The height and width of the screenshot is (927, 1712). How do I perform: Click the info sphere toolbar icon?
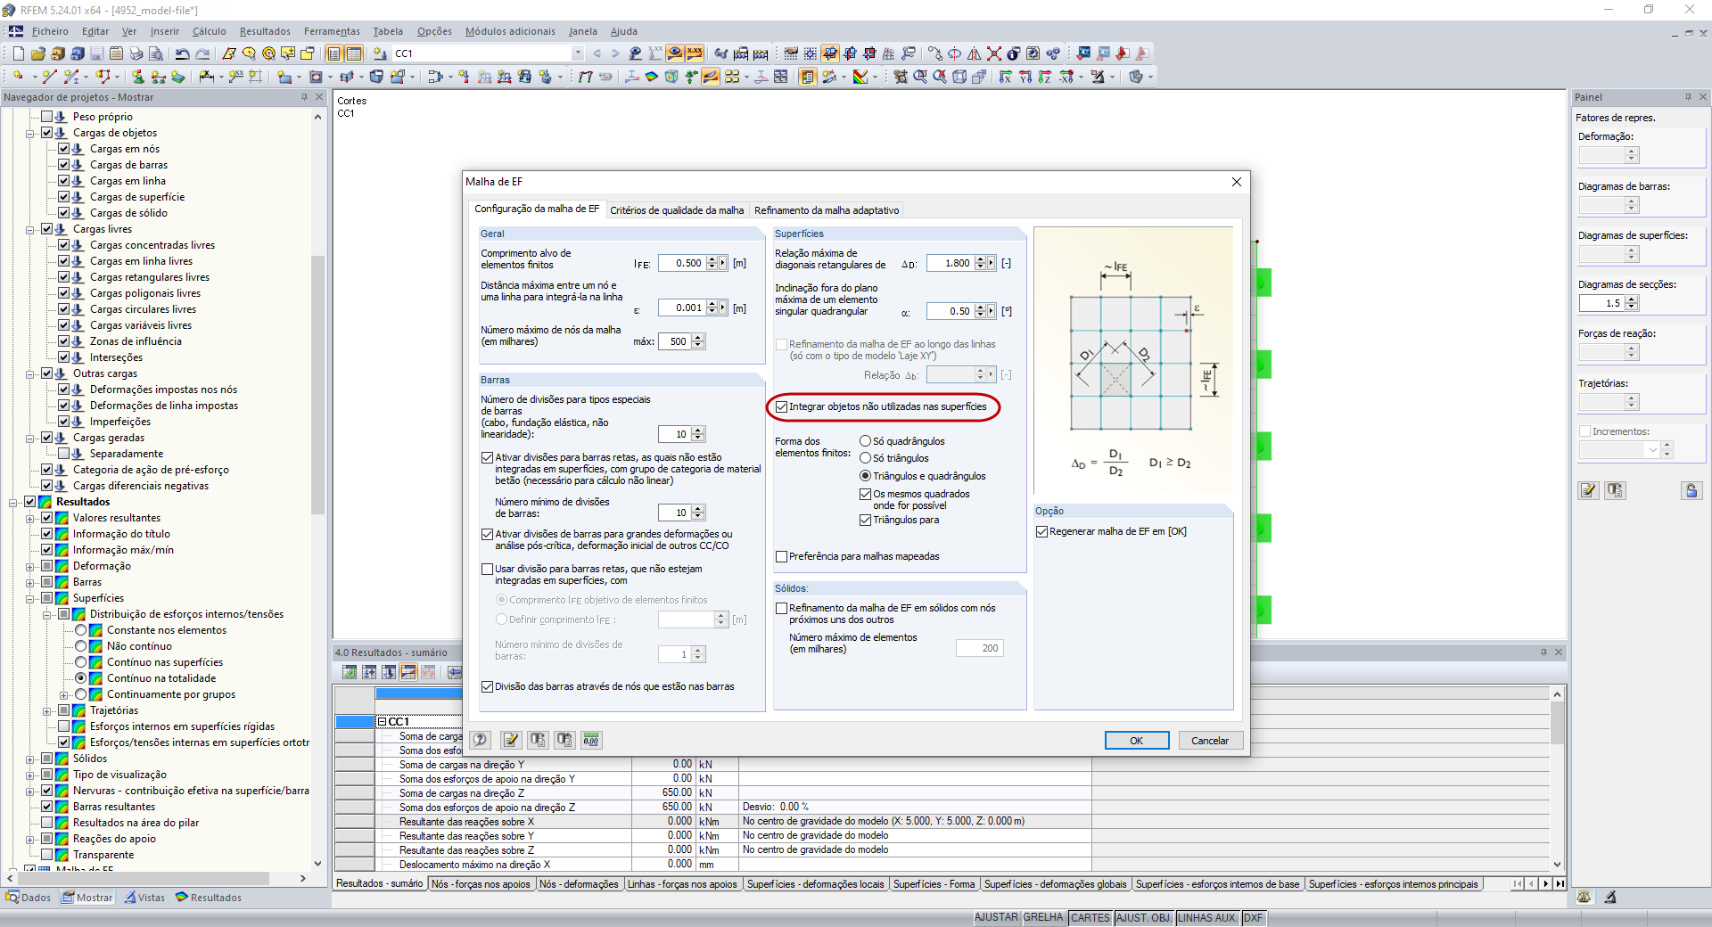(x=1013, y=53)
